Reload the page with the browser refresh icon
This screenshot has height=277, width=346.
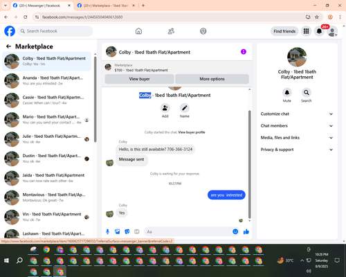[26, 17]
